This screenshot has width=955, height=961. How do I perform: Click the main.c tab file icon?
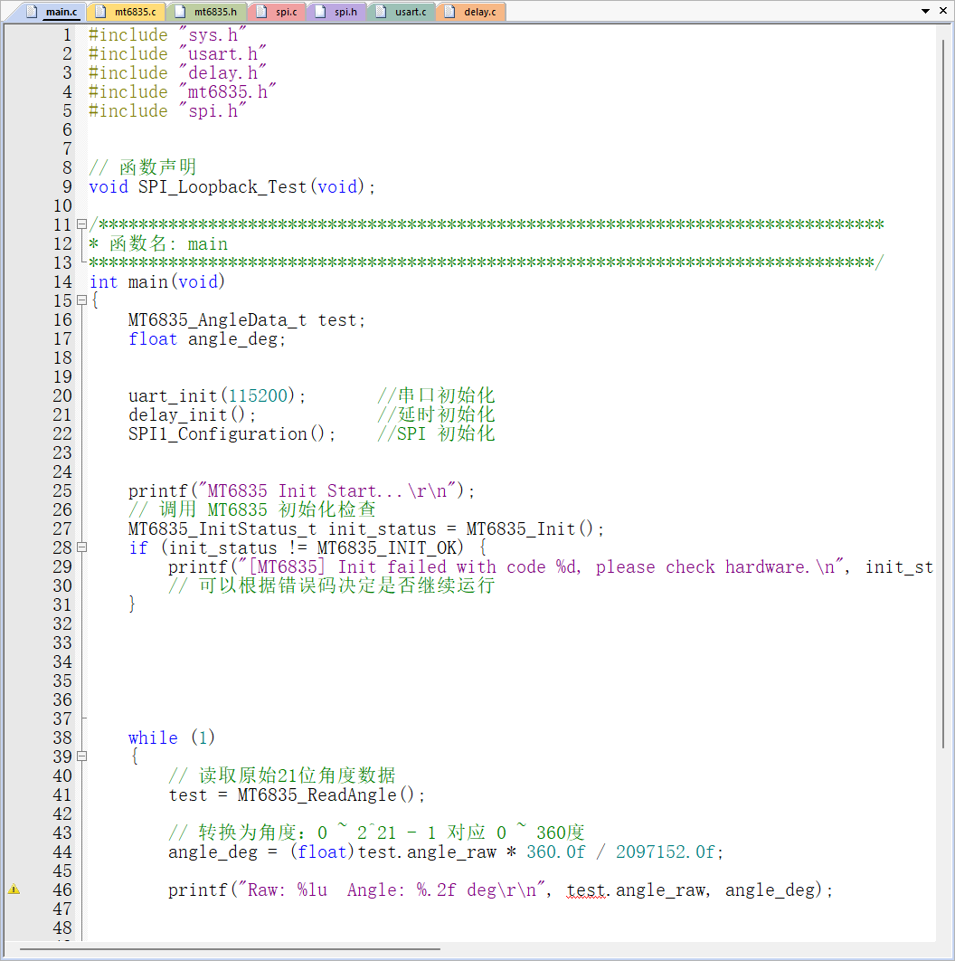click(32, 12)
